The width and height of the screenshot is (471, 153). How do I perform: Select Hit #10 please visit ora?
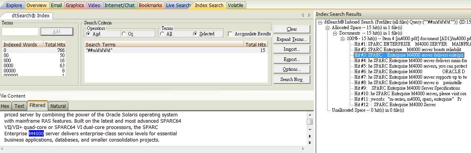click(x=410, y=94)
